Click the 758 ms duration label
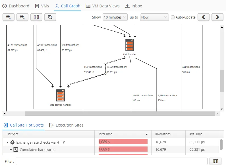Viewport: 226px width, 167px height. tap(161, 100)
